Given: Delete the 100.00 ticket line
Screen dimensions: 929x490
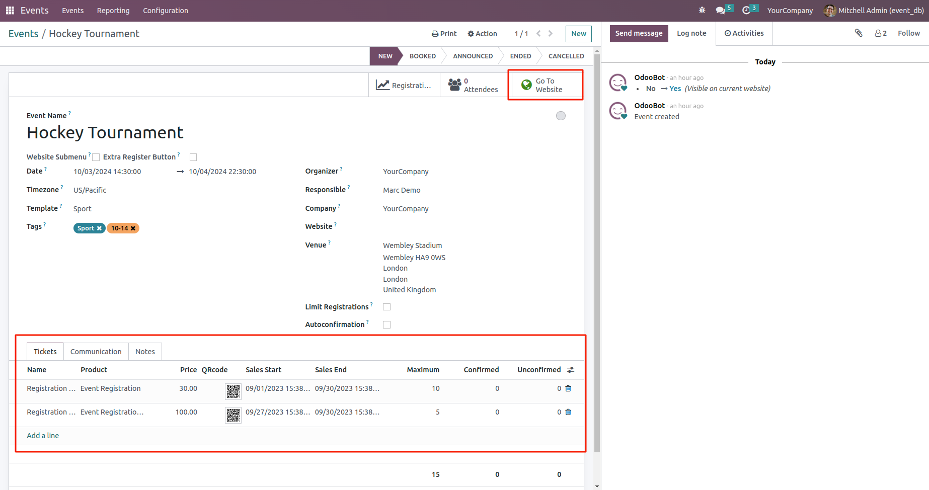Looking at the screenshot, I should coord(568,412).
